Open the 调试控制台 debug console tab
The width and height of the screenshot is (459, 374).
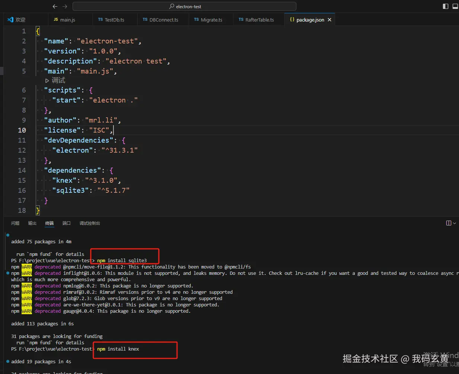(x=90, y=223)
